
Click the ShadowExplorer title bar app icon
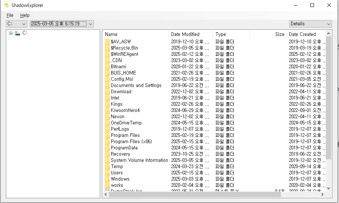[x=7, y=5]
